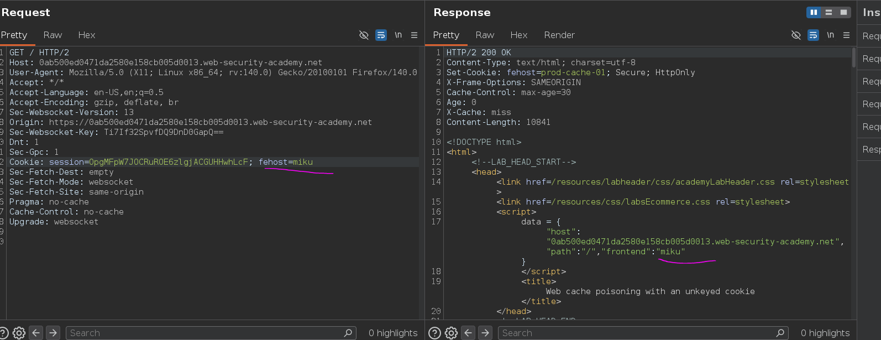
Task: Open the Response Raw tab
Action: click(x=485, y=35)
